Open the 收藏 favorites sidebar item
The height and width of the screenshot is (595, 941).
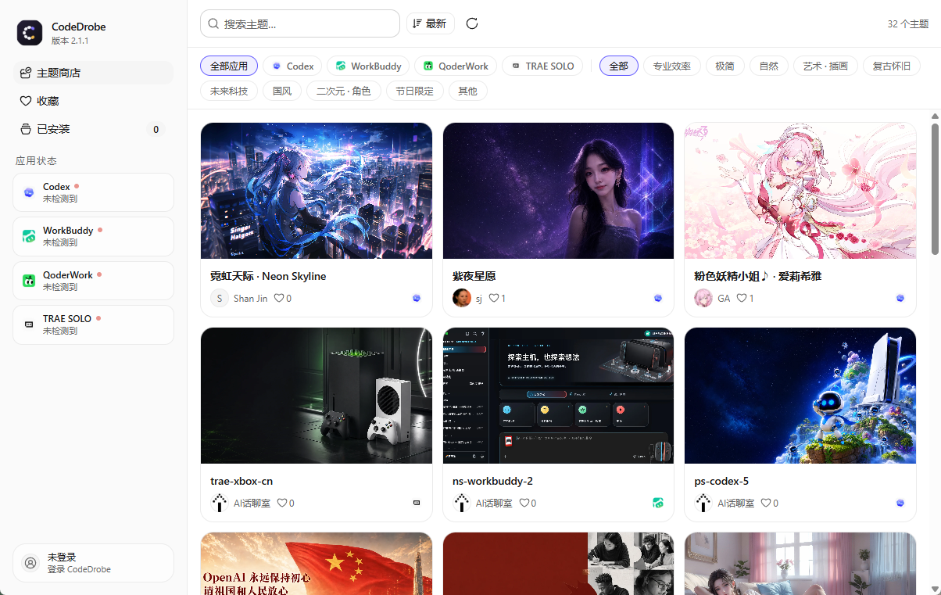tap(94, 101)
